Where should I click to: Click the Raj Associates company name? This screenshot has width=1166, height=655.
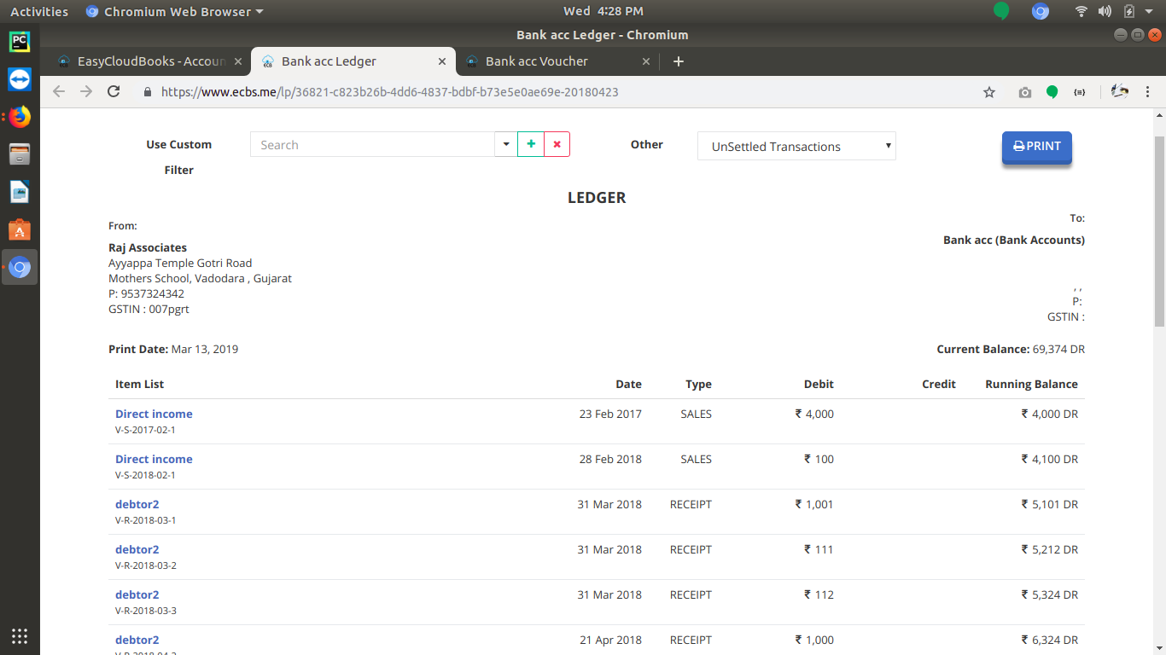click(x=148, y=247)
